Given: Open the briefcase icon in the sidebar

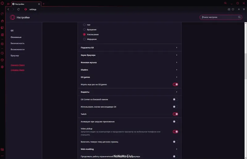Looking at the screenshot, I should point(2,21).
